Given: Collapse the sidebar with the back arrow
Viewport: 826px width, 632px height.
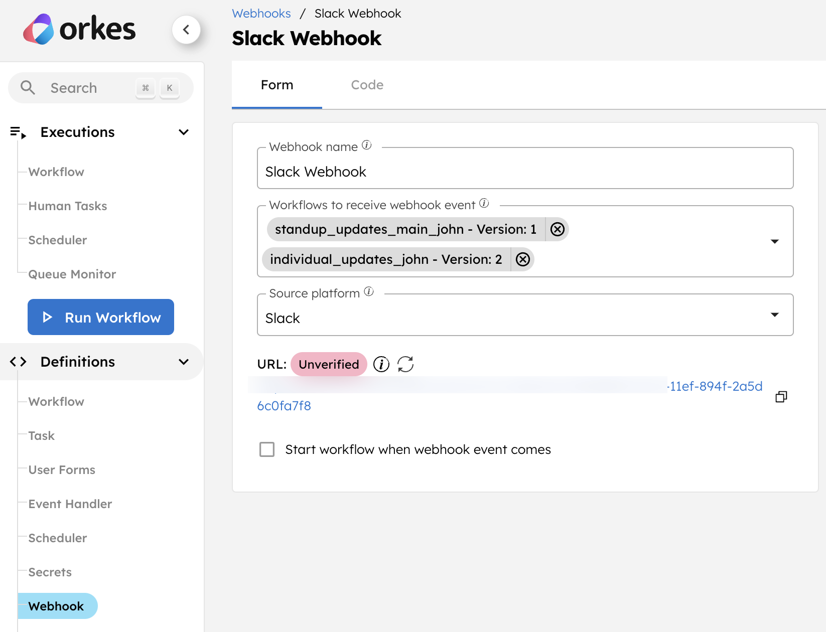Looking at the screenshot, I should 186,30.
